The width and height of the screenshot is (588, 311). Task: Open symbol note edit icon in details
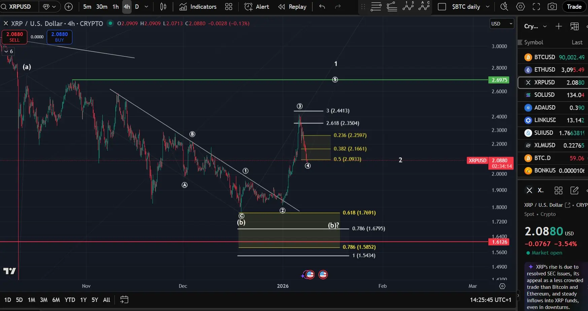point(575,191)
